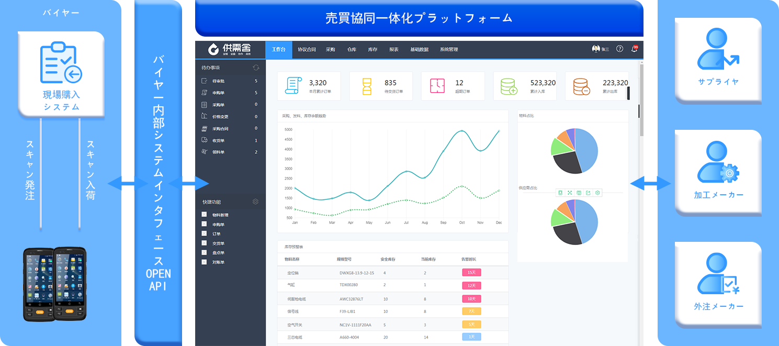Toggle the 交货单 shortcut checkbox

[205, 243]
